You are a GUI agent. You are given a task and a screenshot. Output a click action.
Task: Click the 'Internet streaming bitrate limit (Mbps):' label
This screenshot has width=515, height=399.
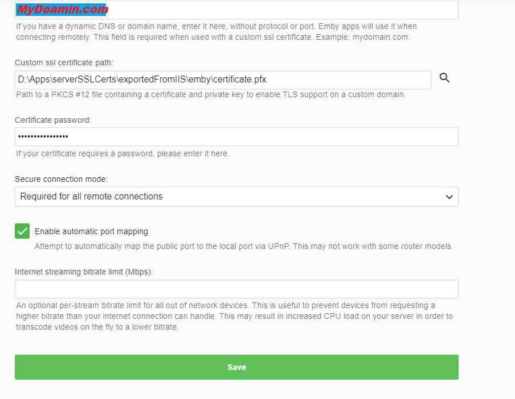(x=84, y=272)
